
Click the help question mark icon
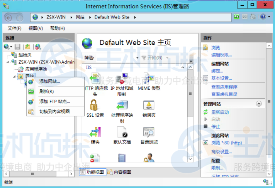(x=263, y=17)
